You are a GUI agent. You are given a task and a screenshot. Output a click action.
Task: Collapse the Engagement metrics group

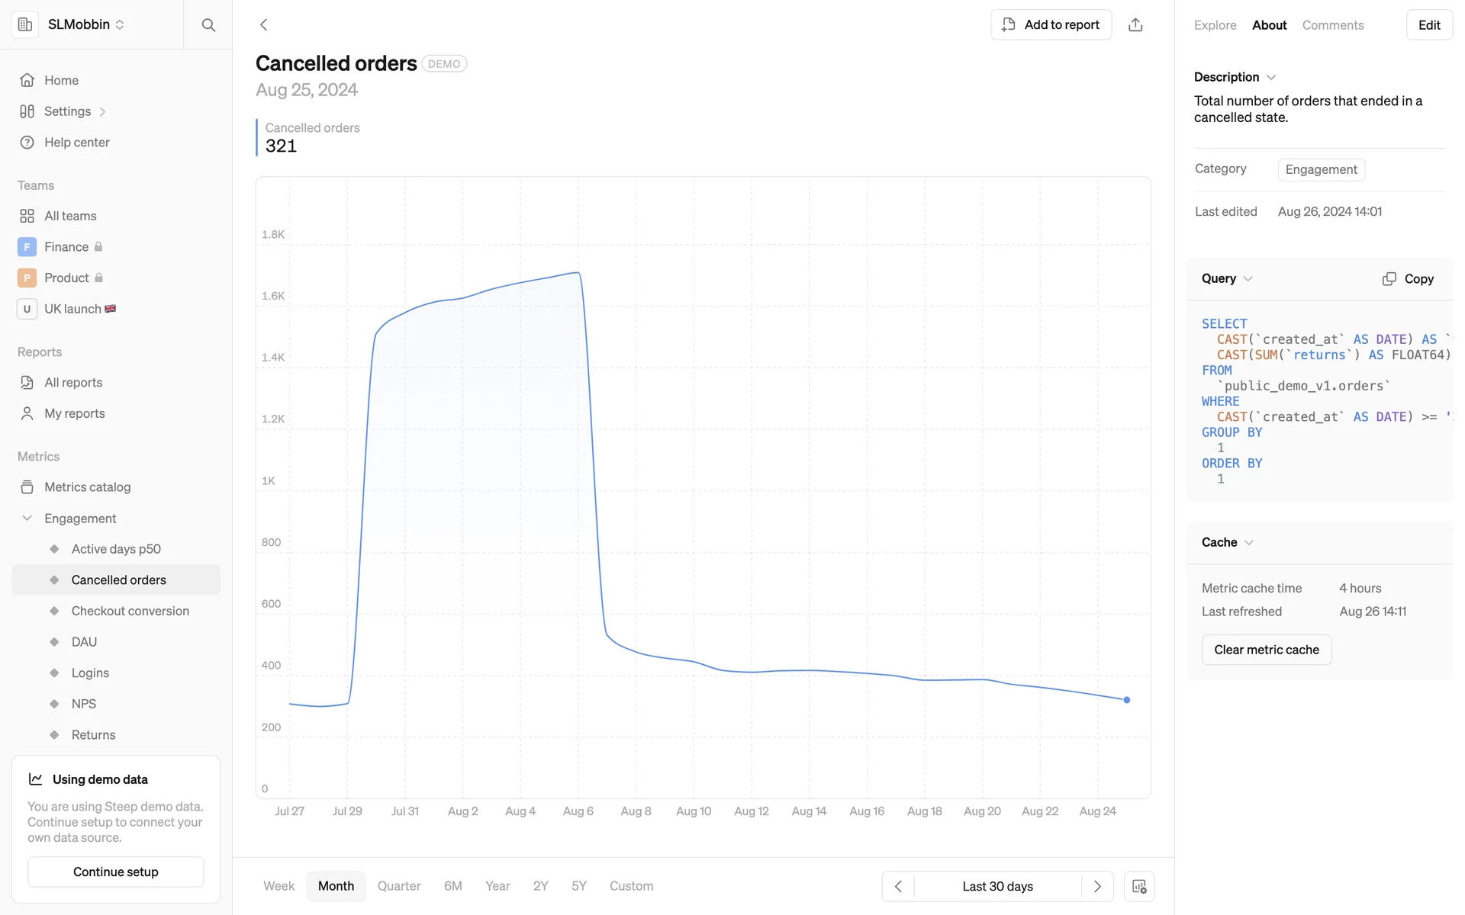coord(27,518)
